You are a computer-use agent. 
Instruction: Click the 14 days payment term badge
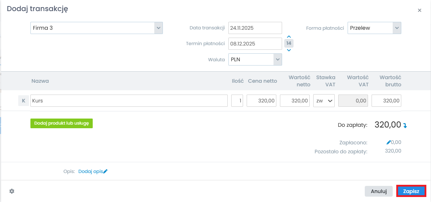pos(289,43)
